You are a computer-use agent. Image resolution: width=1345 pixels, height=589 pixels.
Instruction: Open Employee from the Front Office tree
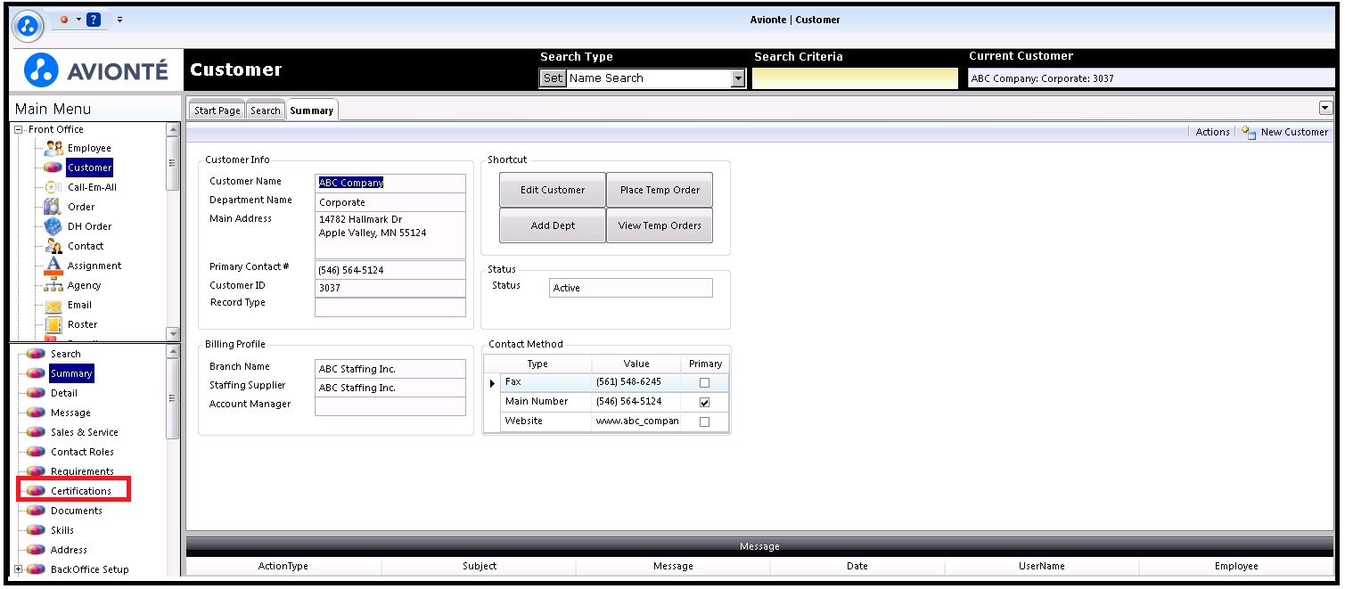click(89, 148)
